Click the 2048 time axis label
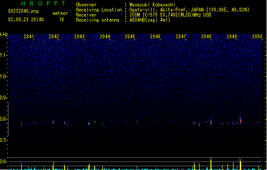This screenshot has height=170, width=267. pos(206,37)
